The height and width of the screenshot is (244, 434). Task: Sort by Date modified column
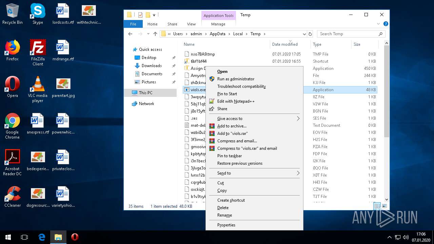pyautogui.click(x=285, y=44)
